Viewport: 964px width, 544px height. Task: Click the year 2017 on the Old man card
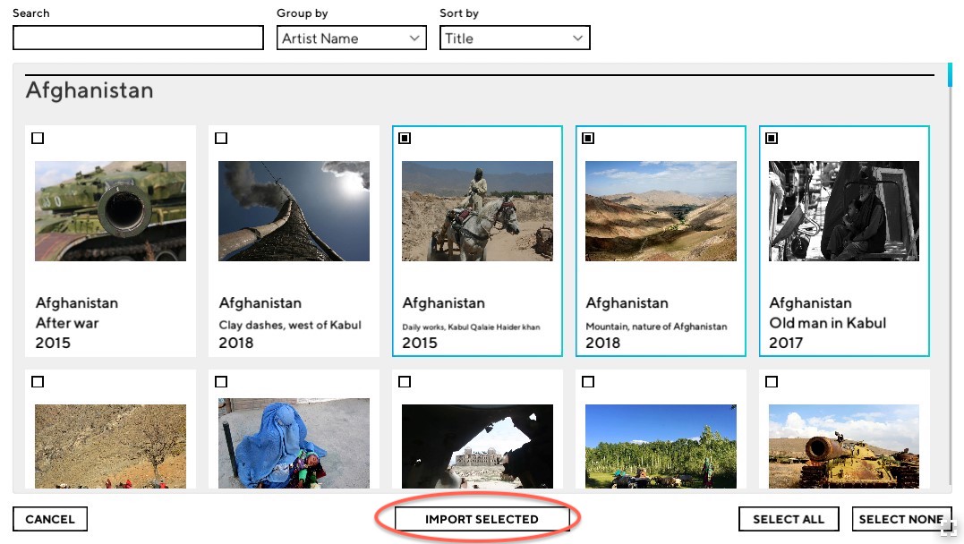[786, 343]
